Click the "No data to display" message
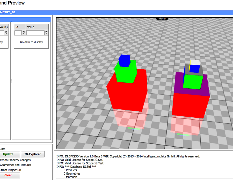The width and height of the screenshot is (233, 181). point(31,42)
